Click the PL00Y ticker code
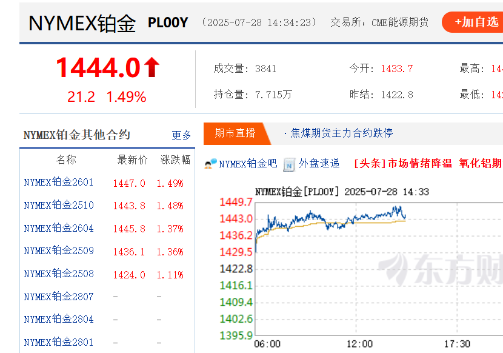Screen dimensions: 503x353 click(x=168, y=22)
